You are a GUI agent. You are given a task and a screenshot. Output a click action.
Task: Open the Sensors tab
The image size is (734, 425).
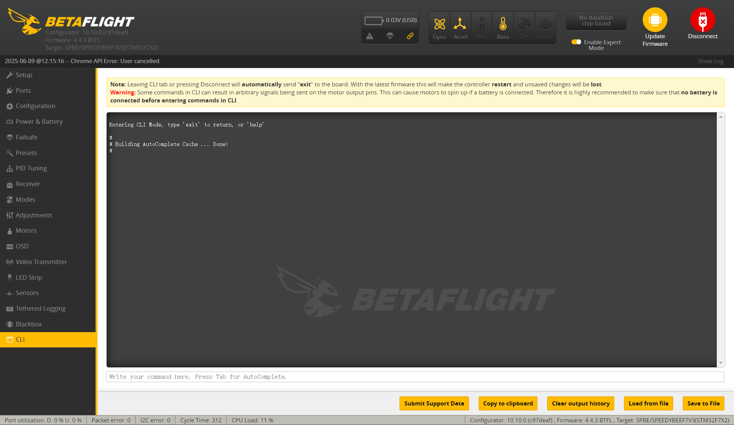48,293
